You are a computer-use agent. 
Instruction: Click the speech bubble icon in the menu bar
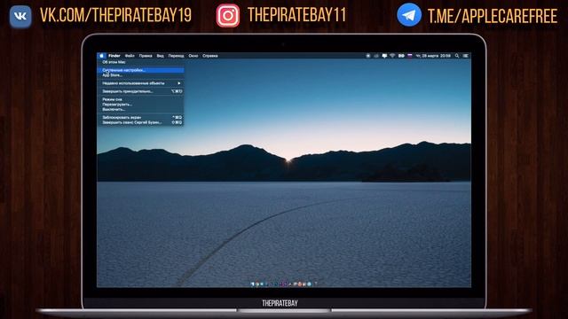point(384,56)
